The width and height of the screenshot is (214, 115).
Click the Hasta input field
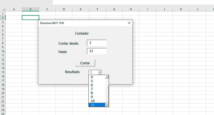coord(97,51)
